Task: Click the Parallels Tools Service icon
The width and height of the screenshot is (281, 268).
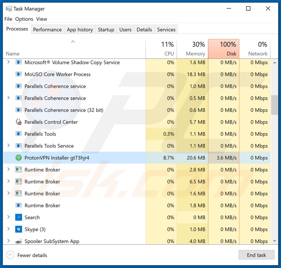Action: tap(18, 146)
